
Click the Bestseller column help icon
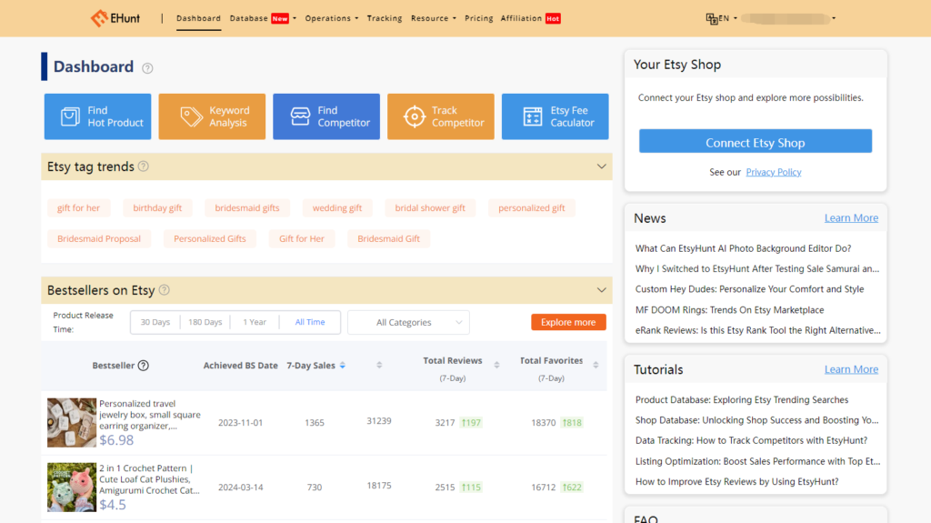(x=143, y=366)
